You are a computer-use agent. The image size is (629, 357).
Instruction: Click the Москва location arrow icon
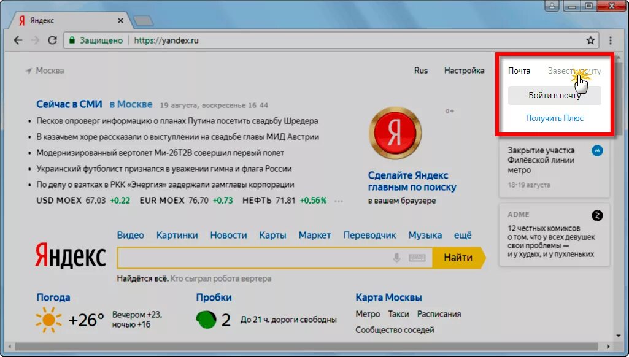28,71
